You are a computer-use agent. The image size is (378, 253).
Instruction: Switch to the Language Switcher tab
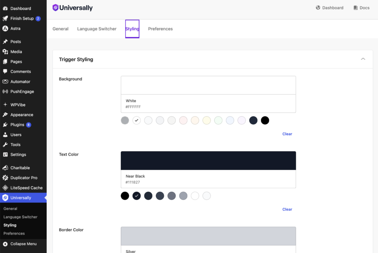[97, 29]
